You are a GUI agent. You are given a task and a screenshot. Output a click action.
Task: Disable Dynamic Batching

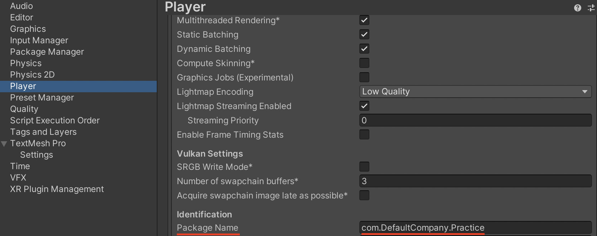[x=364, y=49]
